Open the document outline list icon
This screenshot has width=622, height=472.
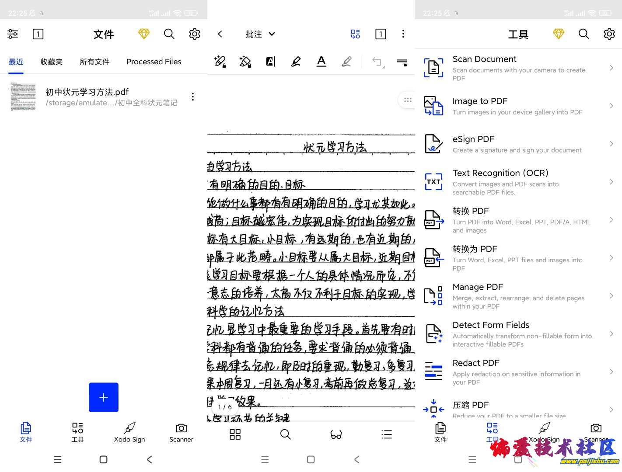coord(386,434)
